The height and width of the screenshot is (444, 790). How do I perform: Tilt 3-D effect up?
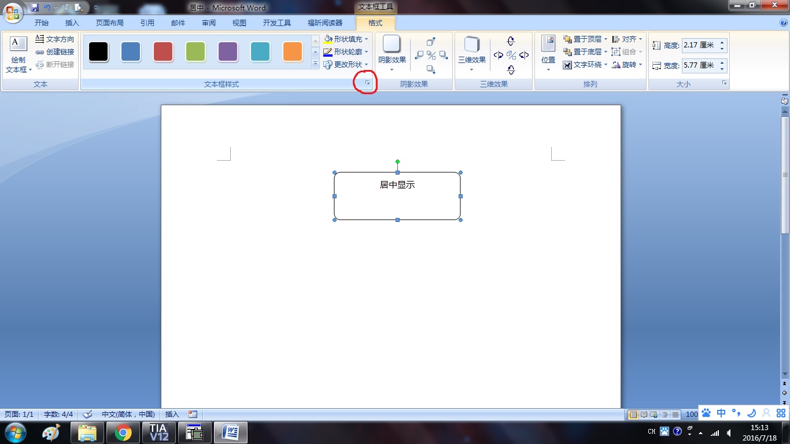pos(511,41)
